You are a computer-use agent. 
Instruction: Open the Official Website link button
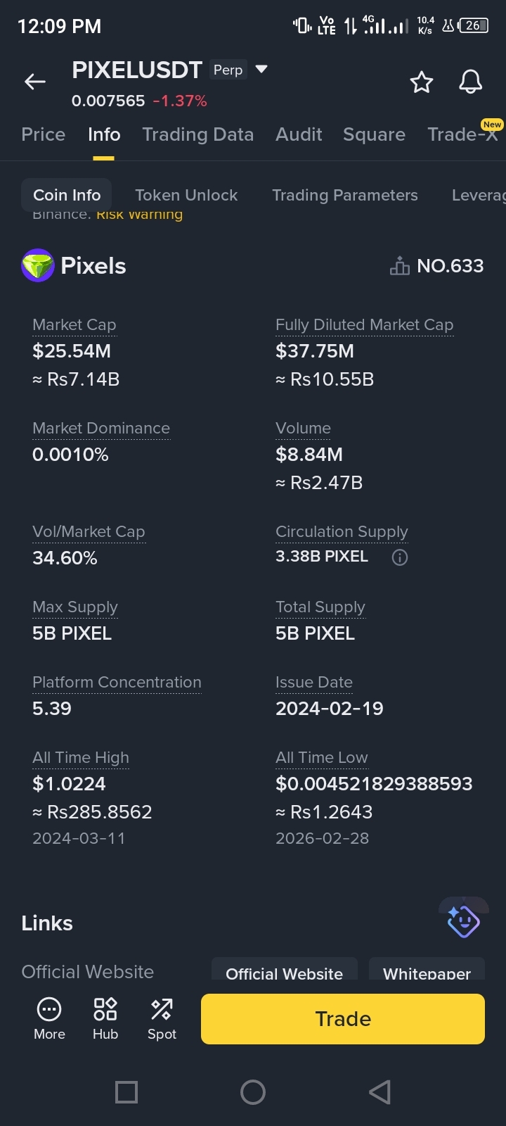[284, 971]
